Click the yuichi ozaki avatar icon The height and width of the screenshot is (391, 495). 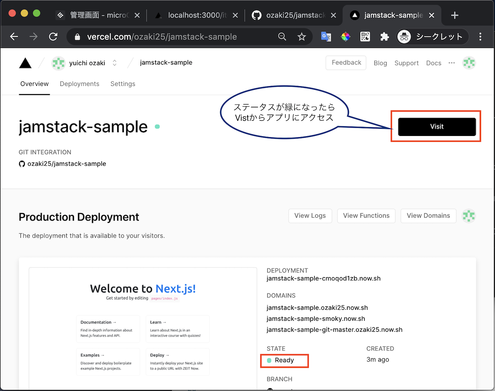pos(58,63)
